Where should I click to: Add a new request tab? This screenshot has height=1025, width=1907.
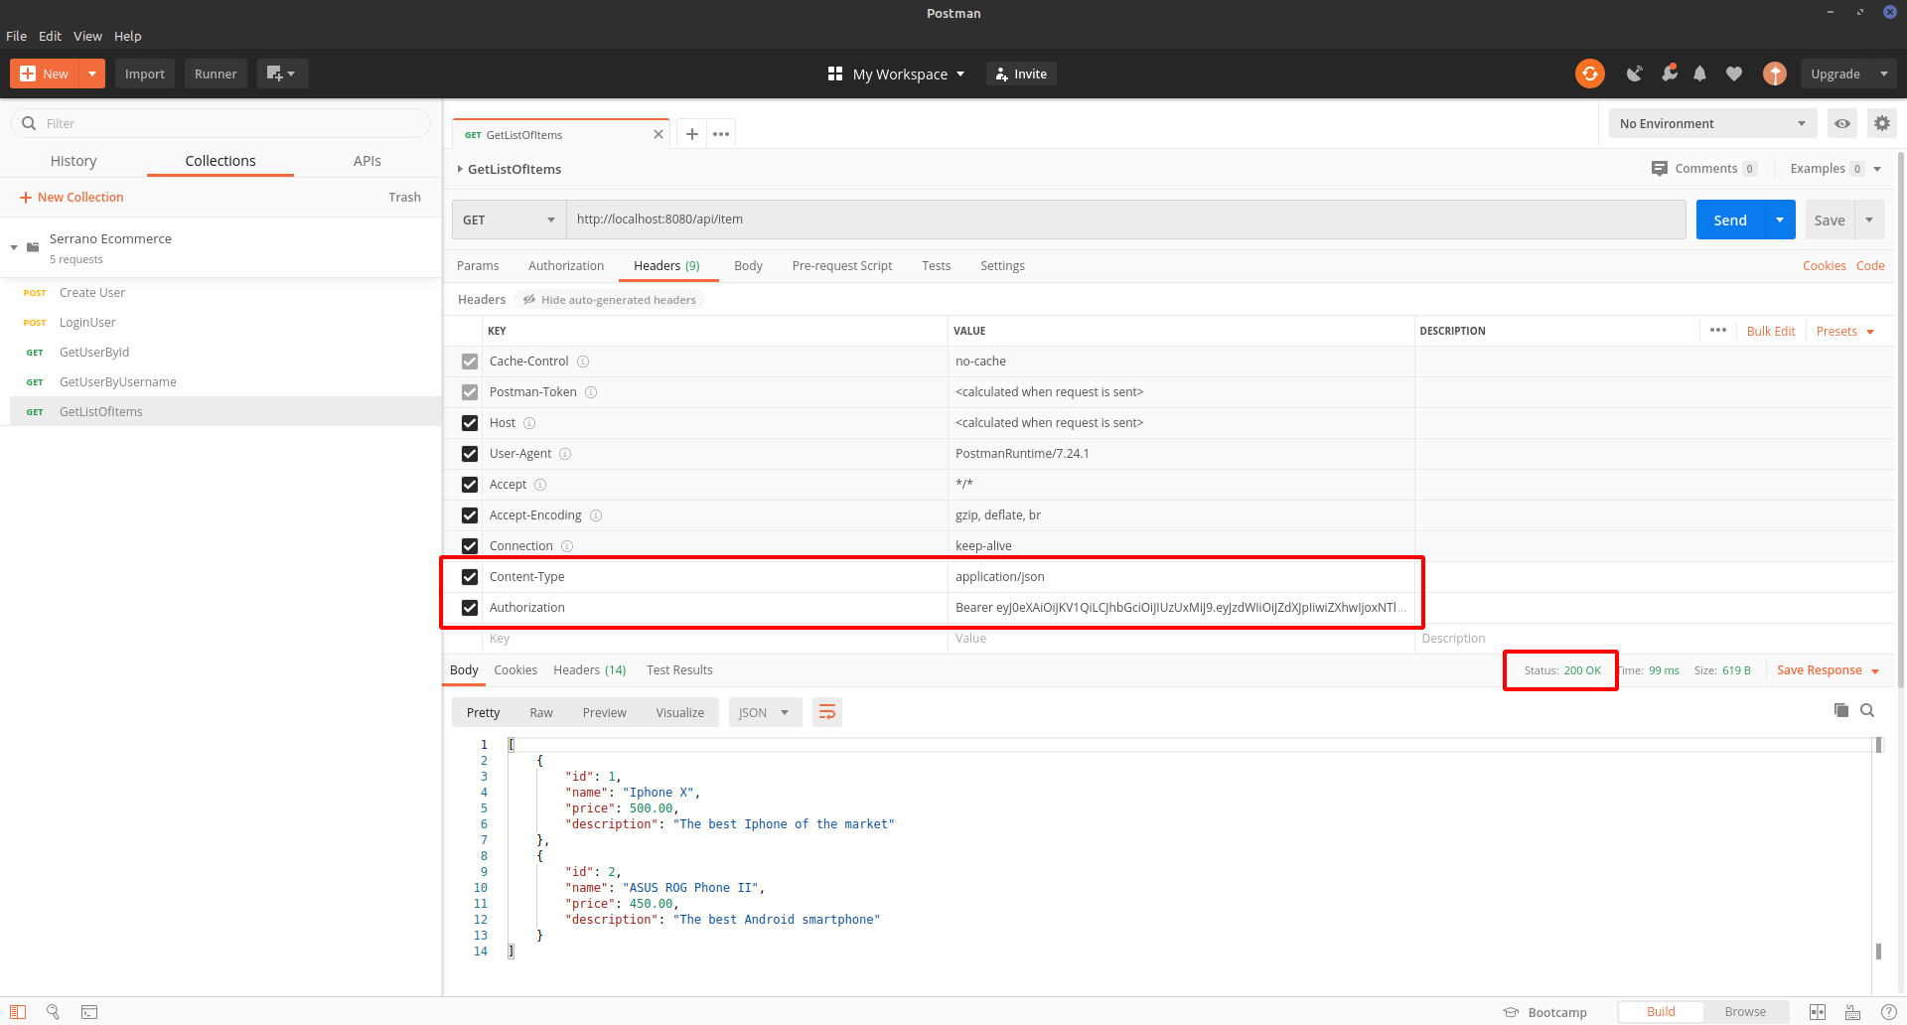[692, 134]
